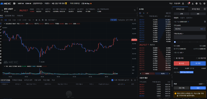The height and width of the screenshot is (99, 207).
Task: Click the market trades scrollbar
Action: pos(172,84)
